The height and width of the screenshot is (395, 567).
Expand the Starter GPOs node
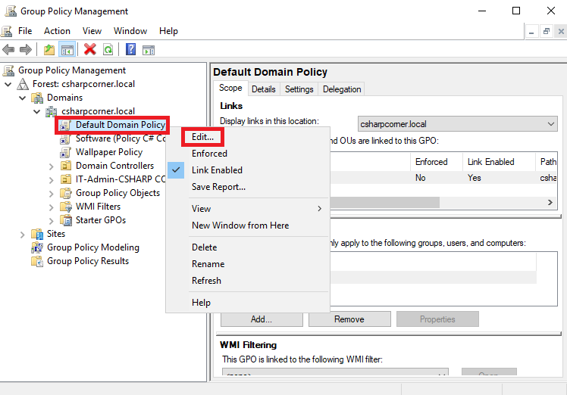tap(51, 221)
